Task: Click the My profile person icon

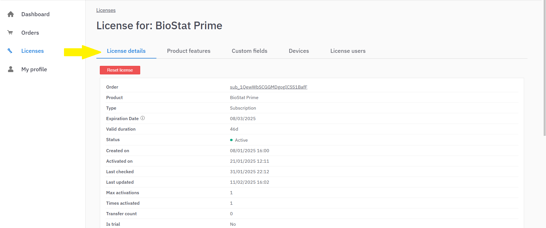Action: [11, 69]
